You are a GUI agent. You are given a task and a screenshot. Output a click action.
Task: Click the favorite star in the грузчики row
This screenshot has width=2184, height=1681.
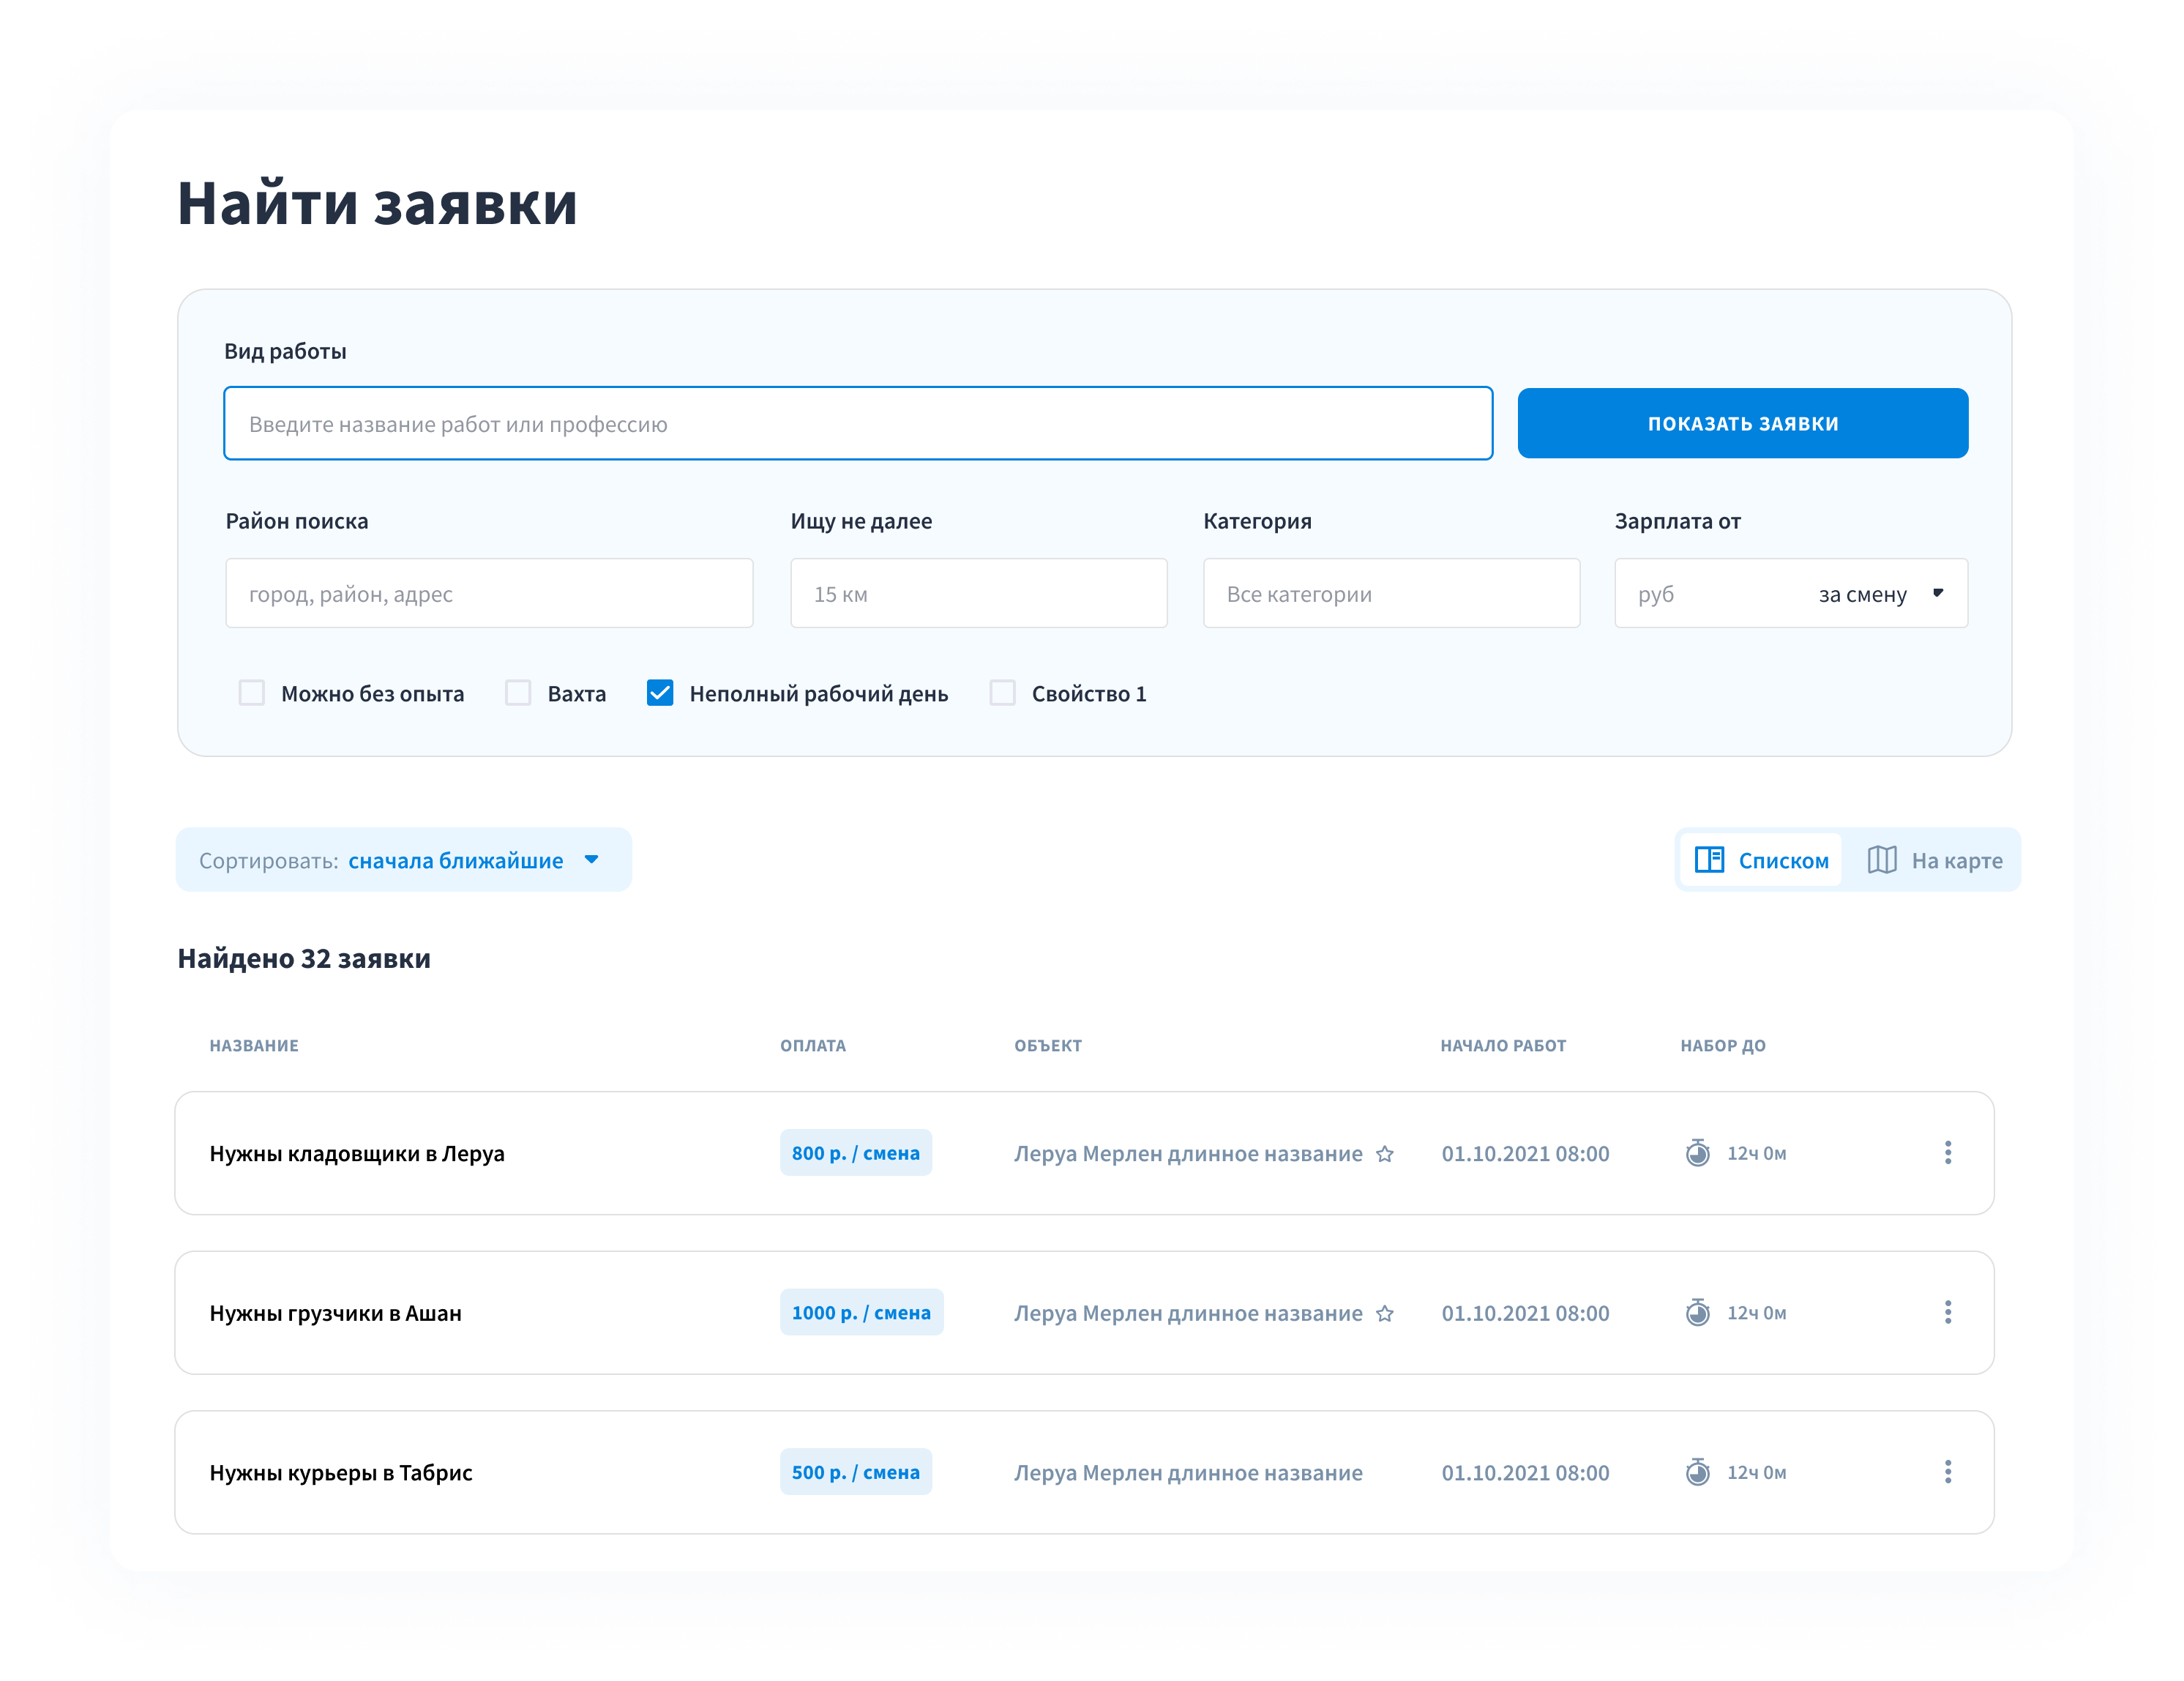(1384, 1313)
